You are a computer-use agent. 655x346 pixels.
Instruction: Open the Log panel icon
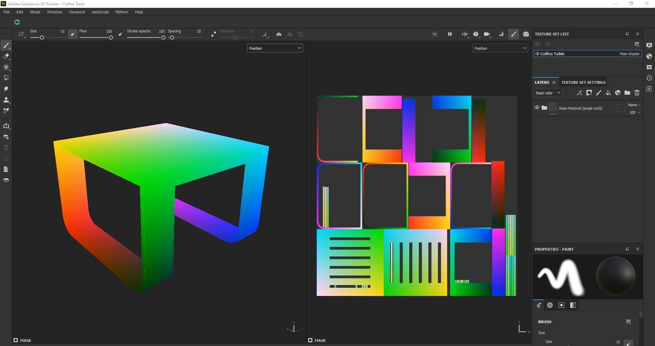click(x=649, y=89)
